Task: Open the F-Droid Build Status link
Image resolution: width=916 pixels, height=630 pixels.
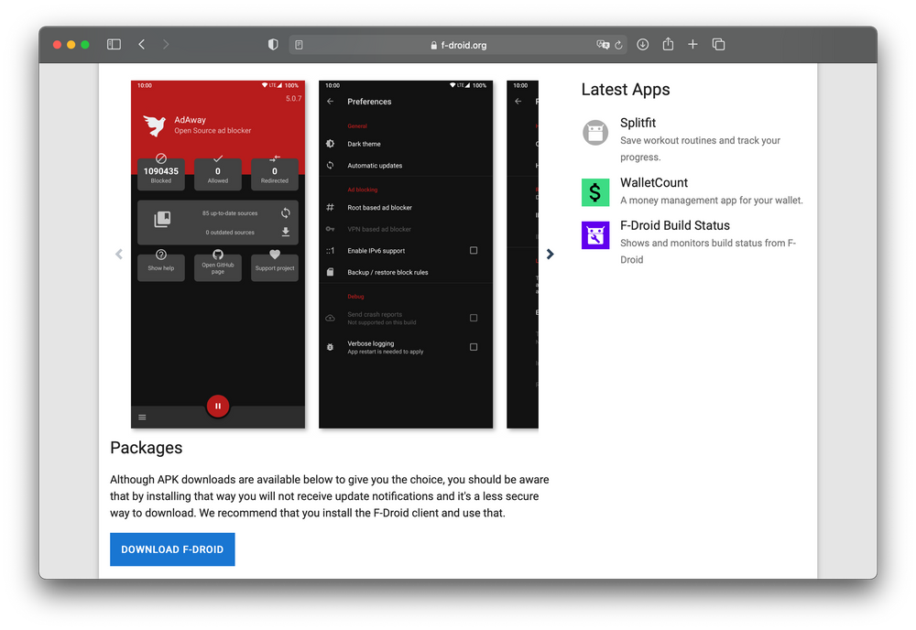Action: [x=675, y=225]
